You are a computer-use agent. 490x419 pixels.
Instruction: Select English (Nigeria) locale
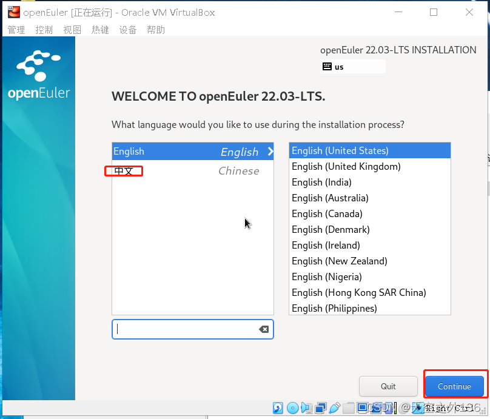[370, 277]
